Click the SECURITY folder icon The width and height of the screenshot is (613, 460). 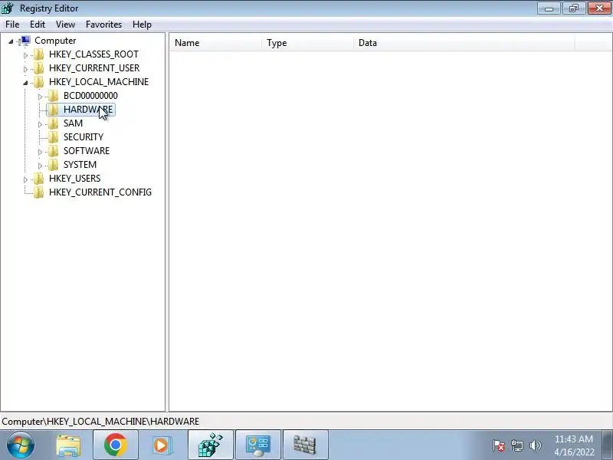(x=53, y=137)
